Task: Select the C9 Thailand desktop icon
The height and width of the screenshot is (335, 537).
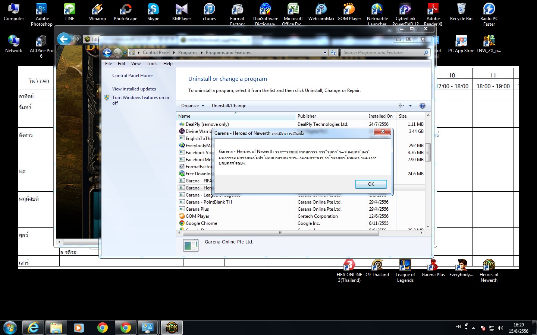Action: [377, 268]
